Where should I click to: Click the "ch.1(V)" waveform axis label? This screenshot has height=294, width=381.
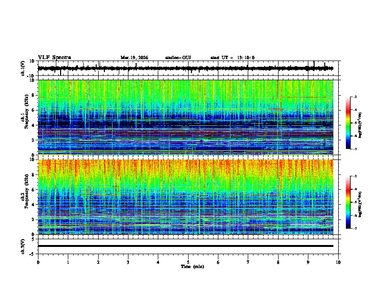23,68
